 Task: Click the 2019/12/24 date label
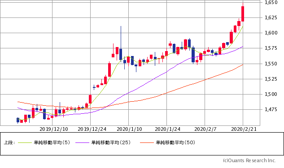coord(92,129)
